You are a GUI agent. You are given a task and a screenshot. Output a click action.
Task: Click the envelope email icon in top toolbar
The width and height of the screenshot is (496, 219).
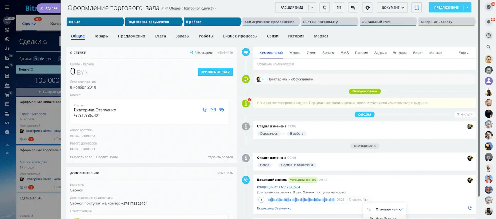click(339, 7)
